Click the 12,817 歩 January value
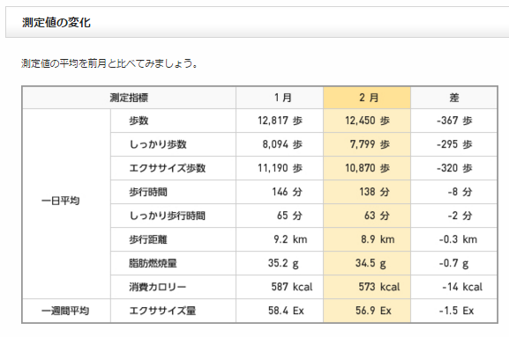509x337 pixels. [280, 121]
